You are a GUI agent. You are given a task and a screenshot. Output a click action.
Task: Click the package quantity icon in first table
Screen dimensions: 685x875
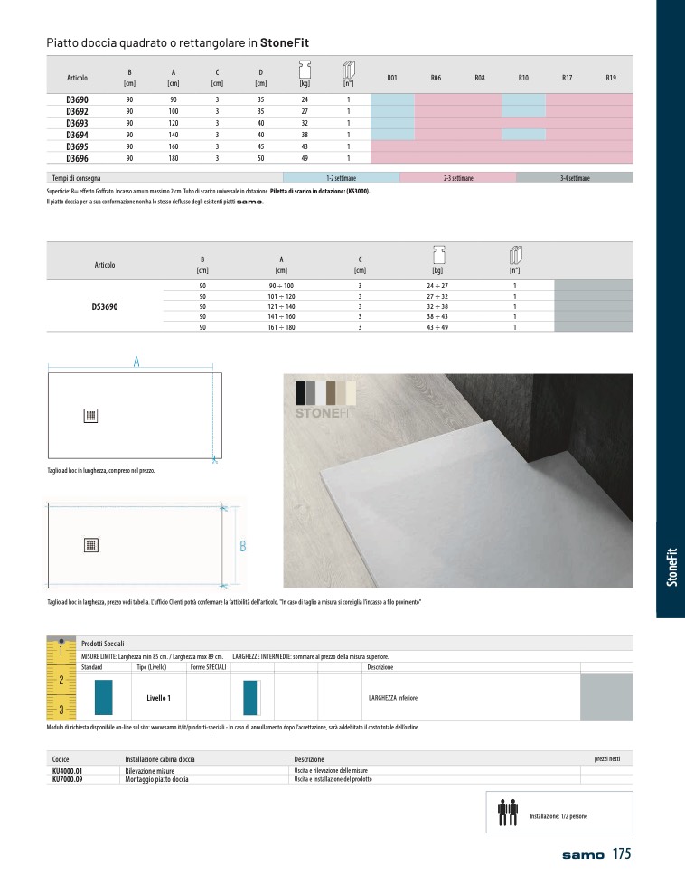pos(348,69)
